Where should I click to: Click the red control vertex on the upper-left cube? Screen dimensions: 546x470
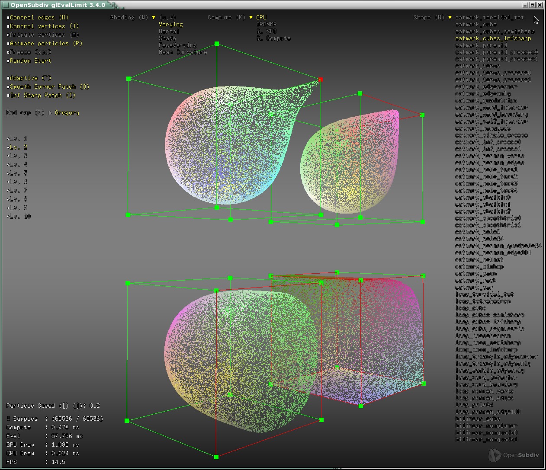coord(321,80)
